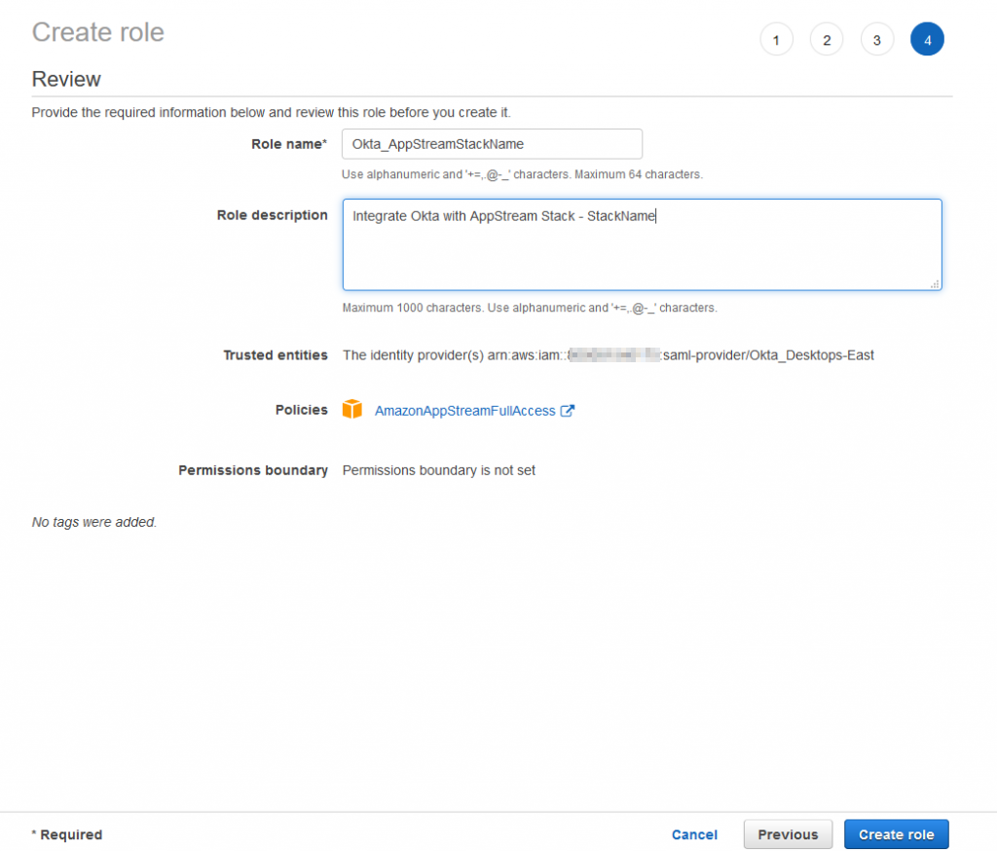Screen dimensions: 997x851
Task: Click the 'Maximum 1000 characters' hint text
Action: pyautogui.click(x=530, y=308)
